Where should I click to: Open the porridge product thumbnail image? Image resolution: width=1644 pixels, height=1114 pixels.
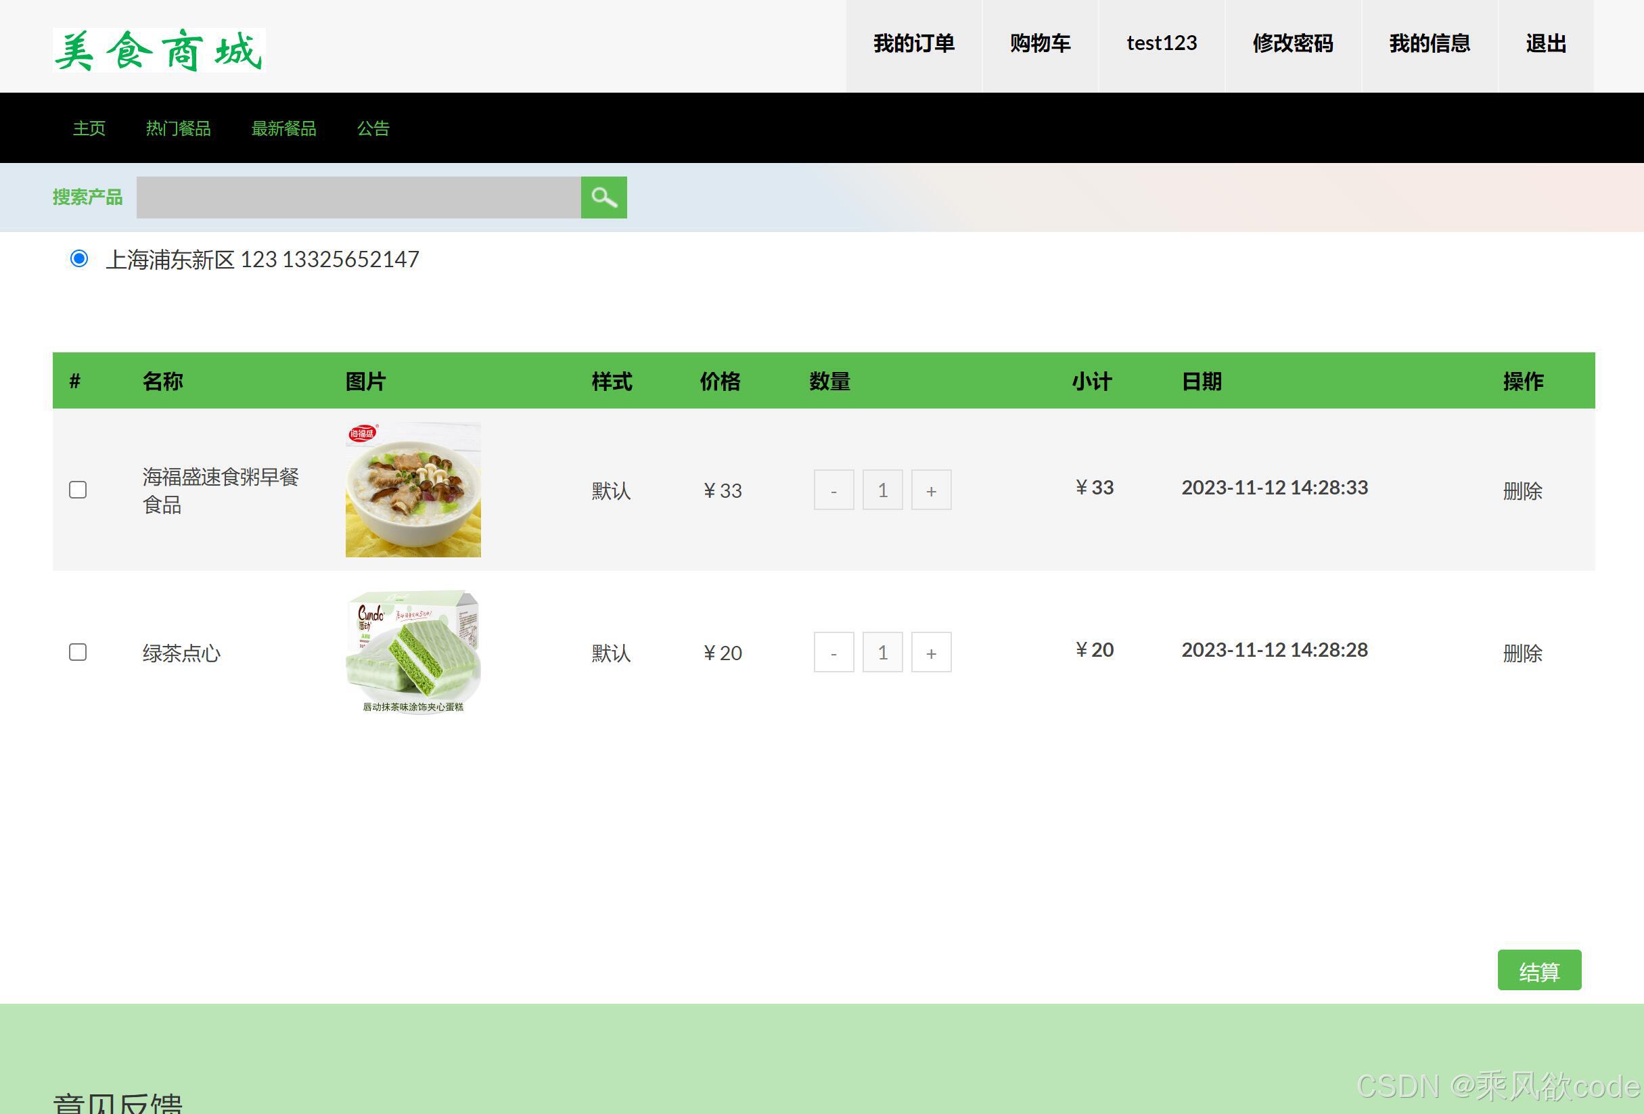tap(413, 490)
